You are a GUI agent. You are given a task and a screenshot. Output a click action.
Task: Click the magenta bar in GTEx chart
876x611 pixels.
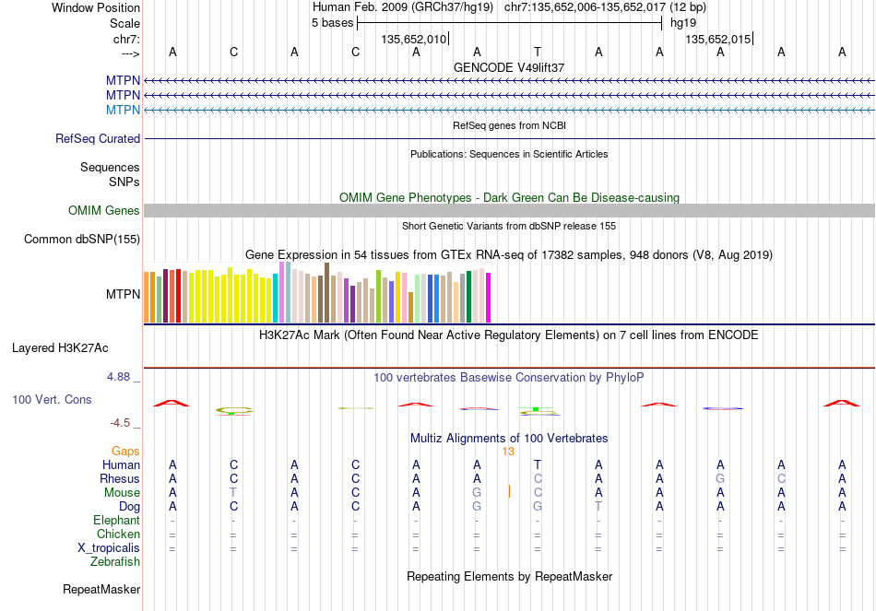[489, 298]
